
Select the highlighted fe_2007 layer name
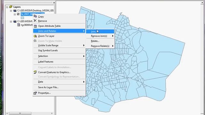27,14
